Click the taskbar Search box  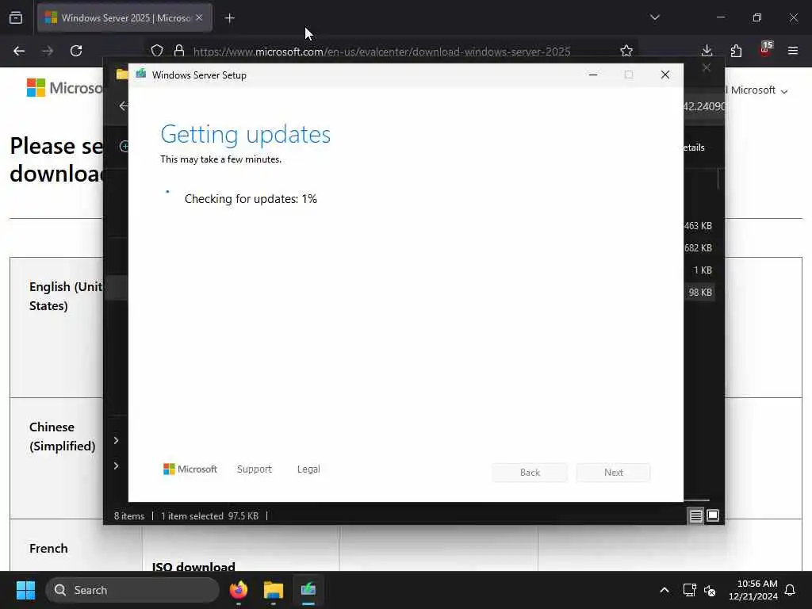coord(132,590)
